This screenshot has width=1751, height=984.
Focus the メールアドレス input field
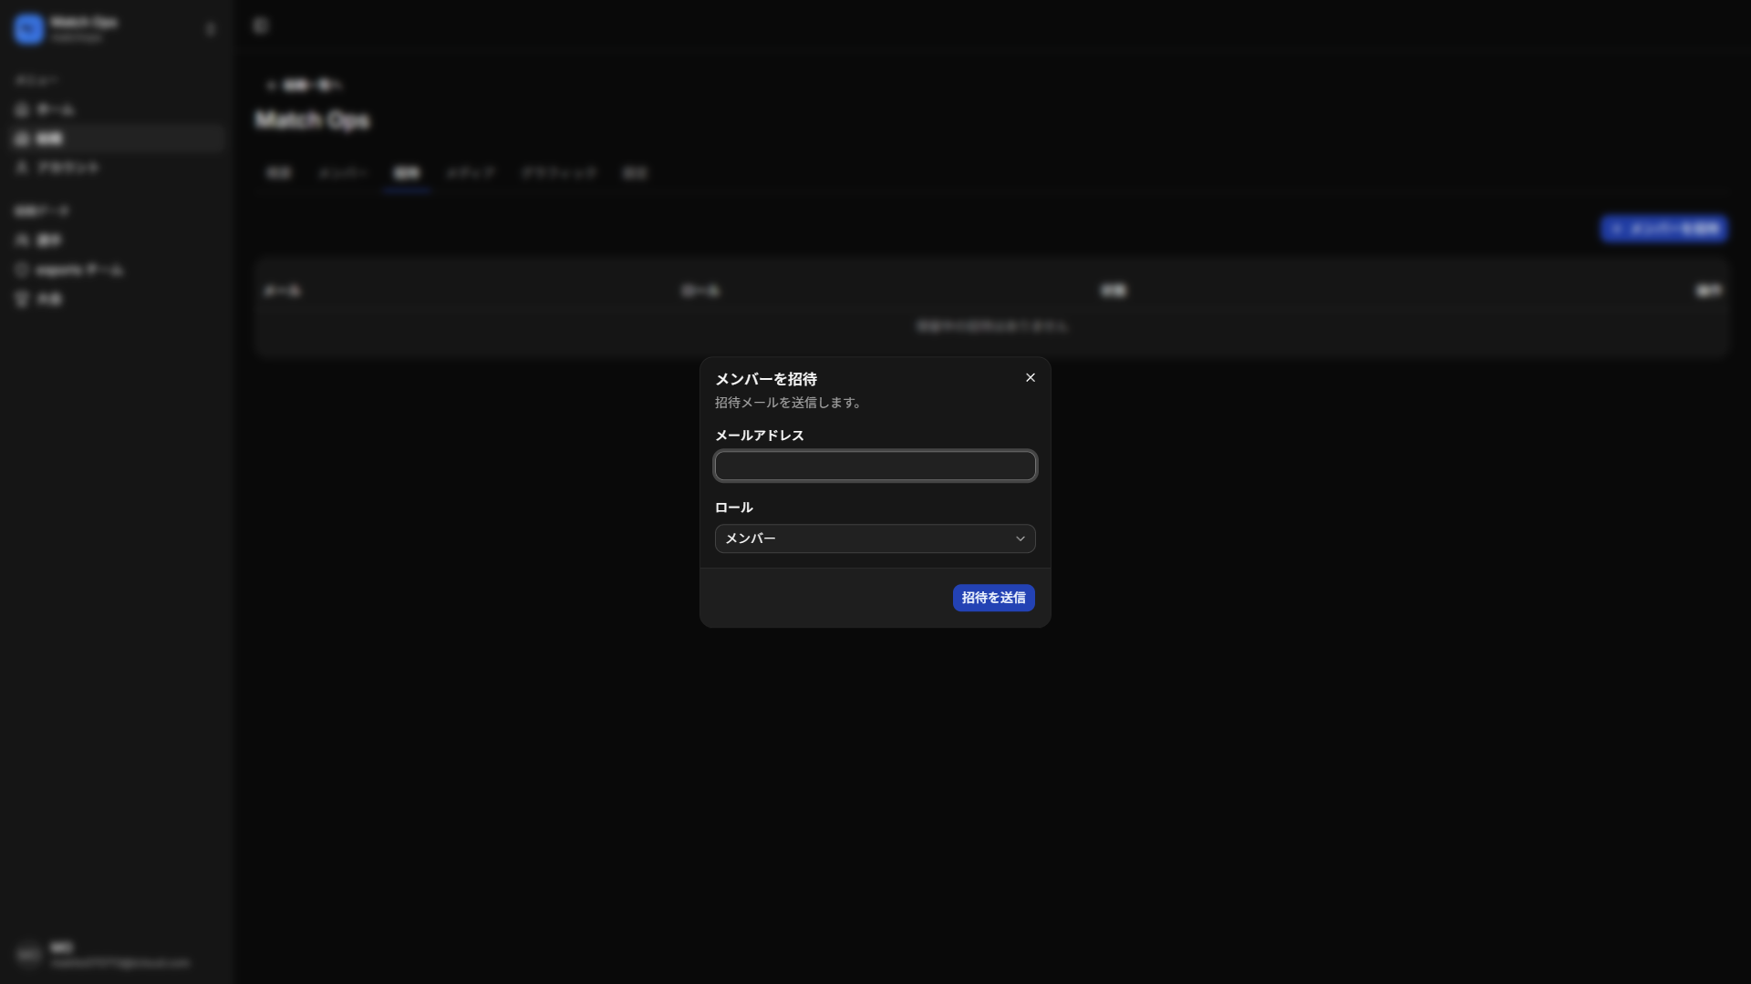[875, 466]
